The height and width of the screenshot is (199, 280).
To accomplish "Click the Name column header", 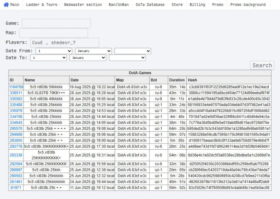I will (x=46, y=80).
